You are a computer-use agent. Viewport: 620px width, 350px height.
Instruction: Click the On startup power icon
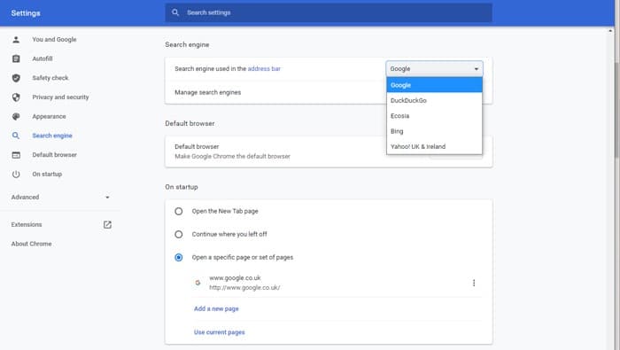click(16, 174)
